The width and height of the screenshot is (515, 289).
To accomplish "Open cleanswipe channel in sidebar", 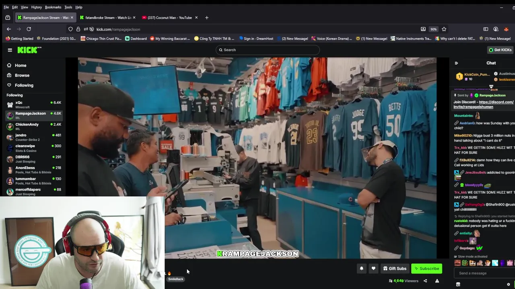I will 34,148.
